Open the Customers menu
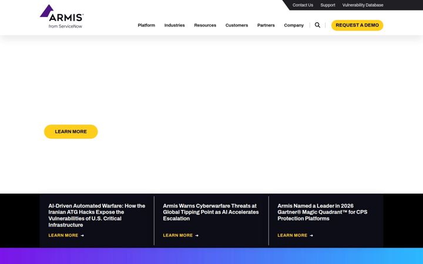This screenshot has height=264, width=423. [x=237, y=25]
